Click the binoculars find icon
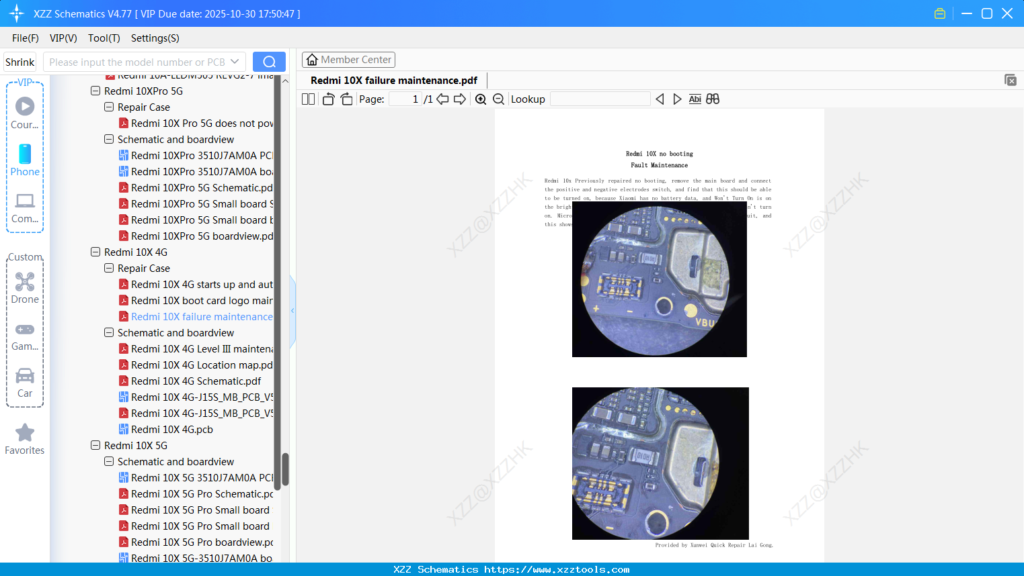1024x576 pixels. click(x=713, y=99)
